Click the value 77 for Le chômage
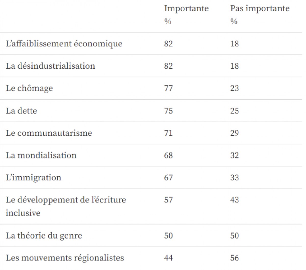The image size is (306, 270). 169,88
